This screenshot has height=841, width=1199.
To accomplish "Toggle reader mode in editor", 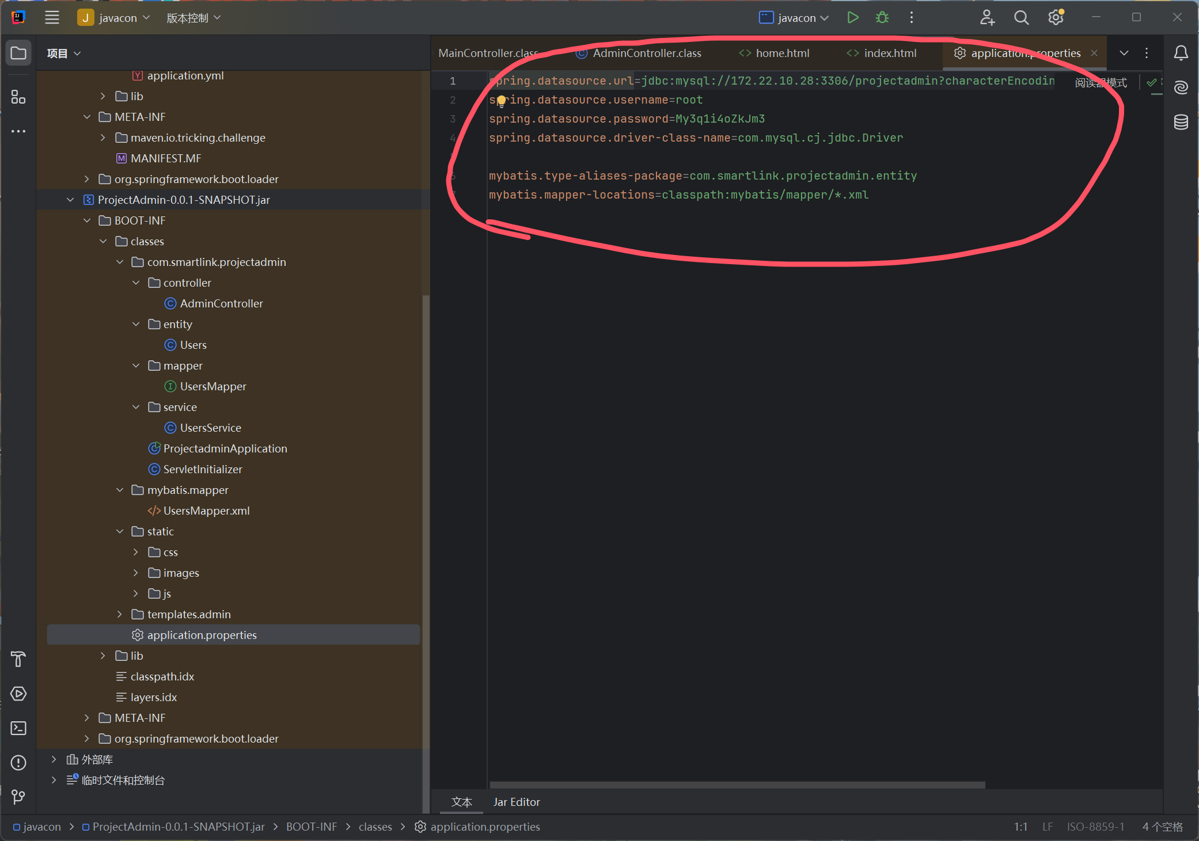I will 1101,83.
